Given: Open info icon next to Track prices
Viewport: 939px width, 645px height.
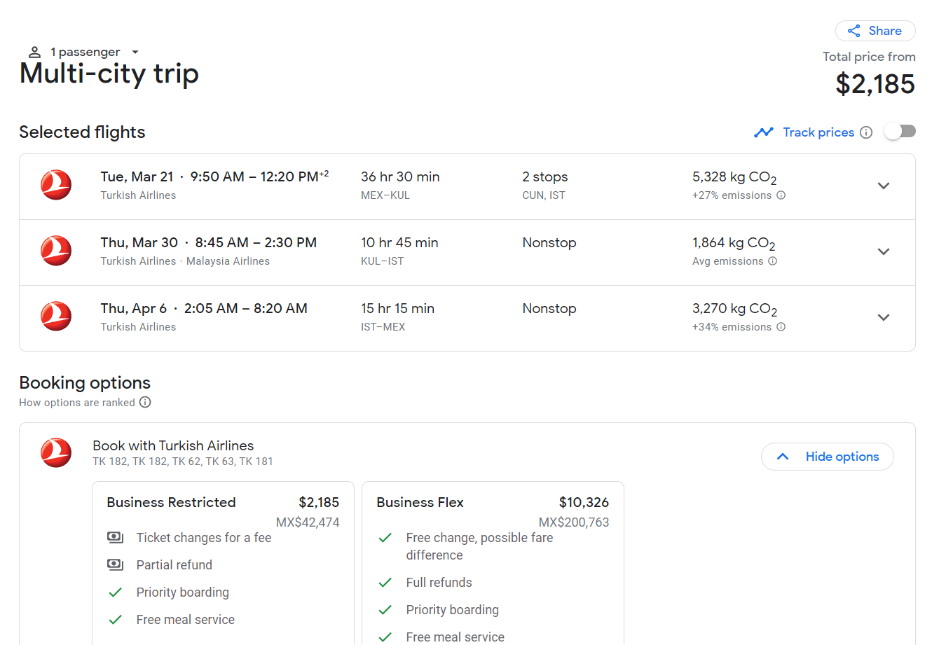Looking at the screenshot, I should point(866,132).
